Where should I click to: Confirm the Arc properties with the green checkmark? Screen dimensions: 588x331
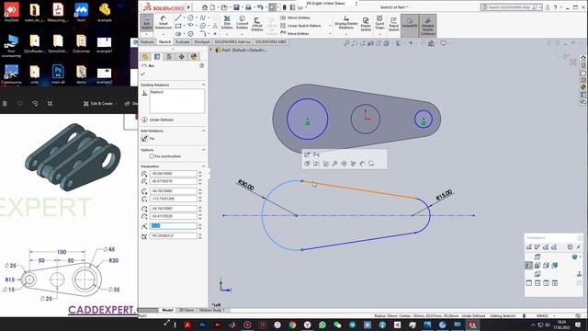142,74
